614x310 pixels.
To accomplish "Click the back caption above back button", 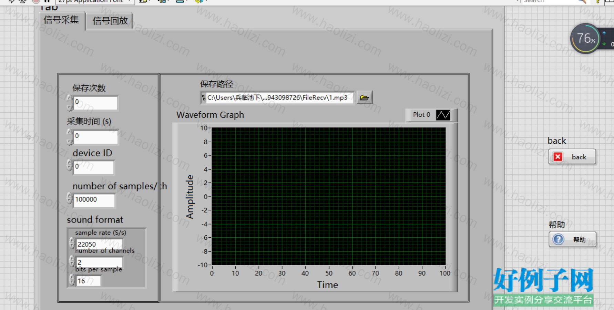I will 557,141.
